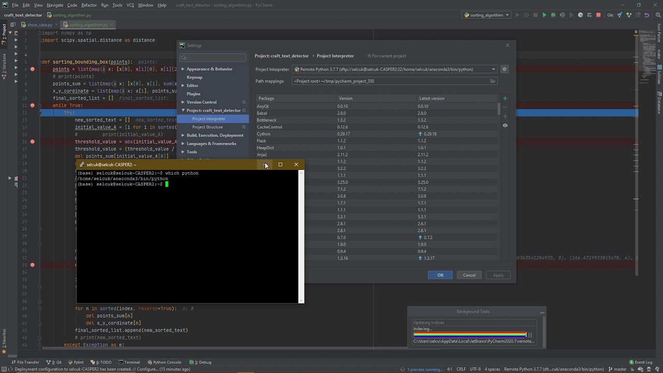Open the Python Console tool window

[x=164, y=362]
